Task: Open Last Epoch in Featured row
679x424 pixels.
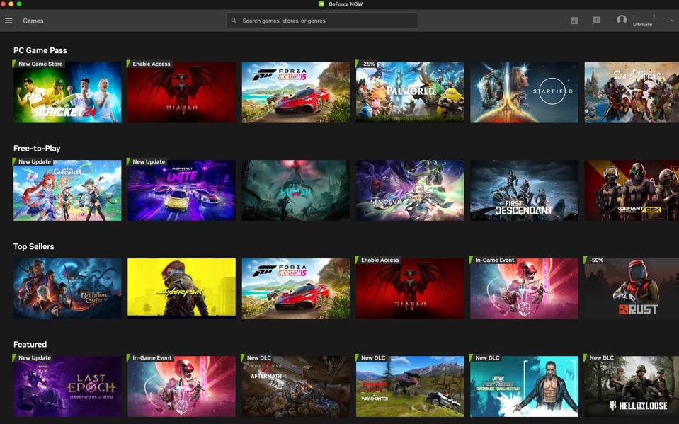Action: pyautogui.click(x=67, y=386)
